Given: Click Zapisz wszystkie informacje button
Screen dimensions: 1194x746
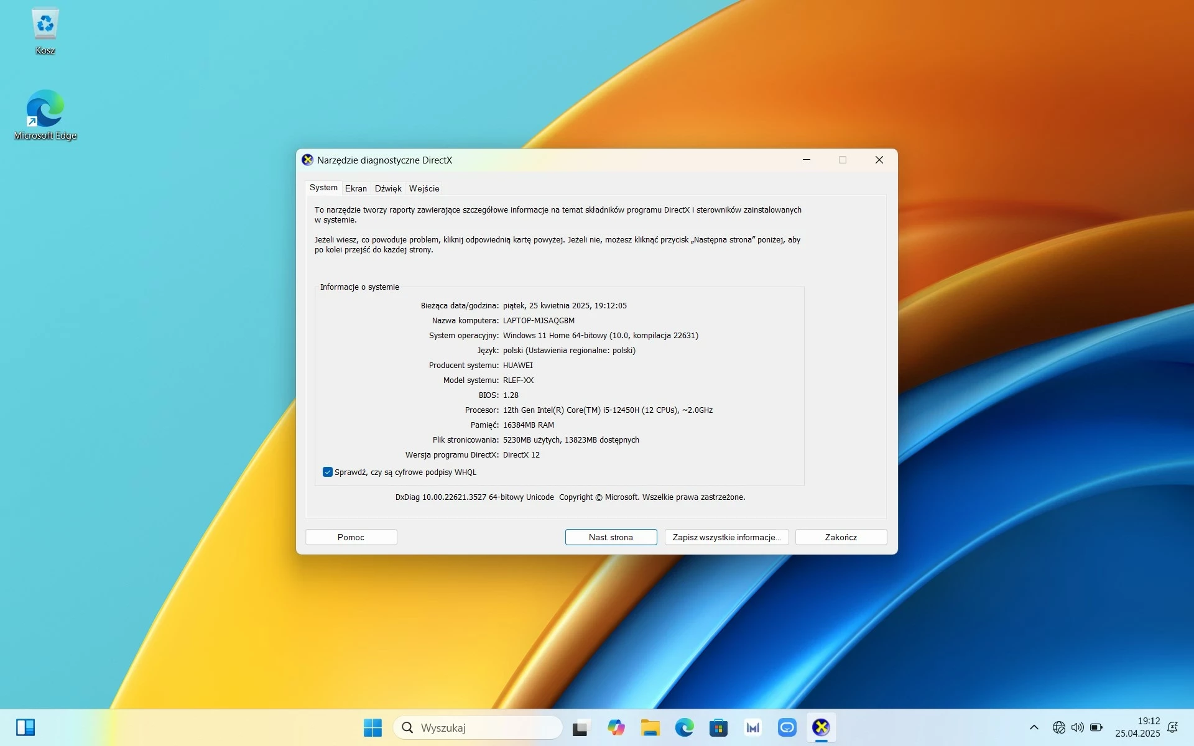Looking at the screenshot, I should [x=726, y=537].
